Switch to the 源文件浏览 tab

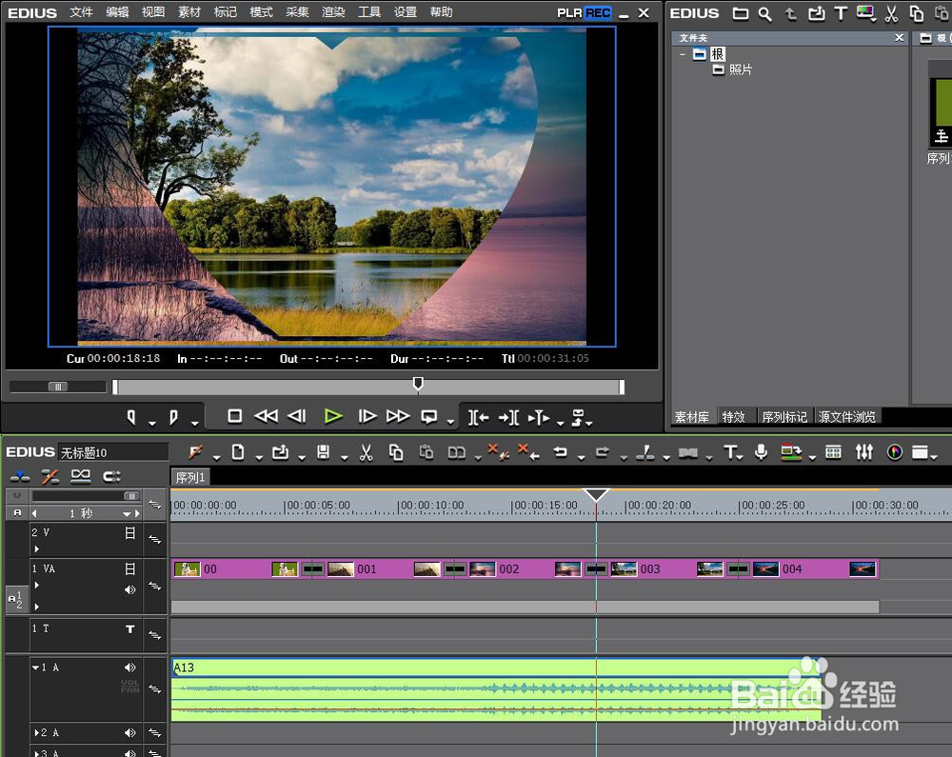click(x=847, y=417)
